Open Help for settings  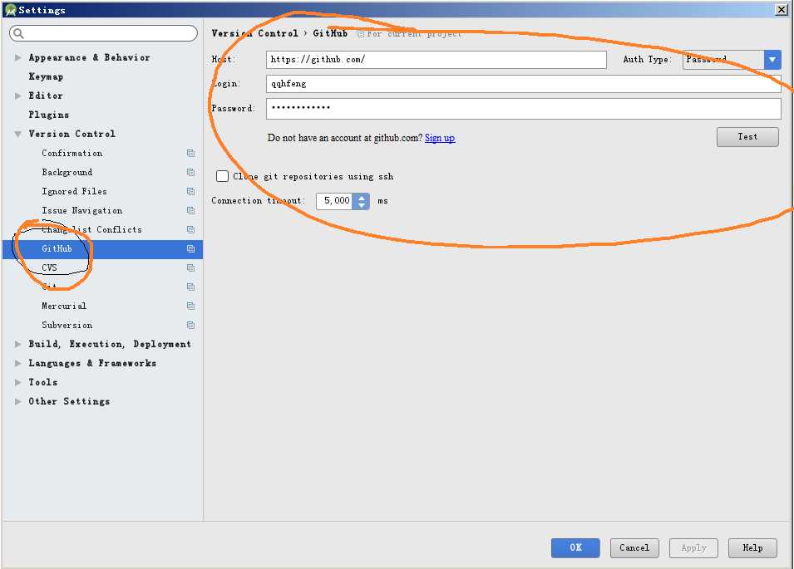coord(752,547)
